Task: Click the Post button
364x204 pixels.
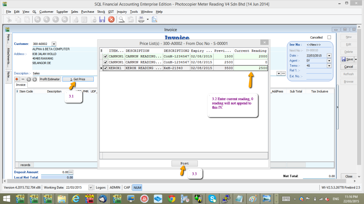Action: (x=185, y=164)
